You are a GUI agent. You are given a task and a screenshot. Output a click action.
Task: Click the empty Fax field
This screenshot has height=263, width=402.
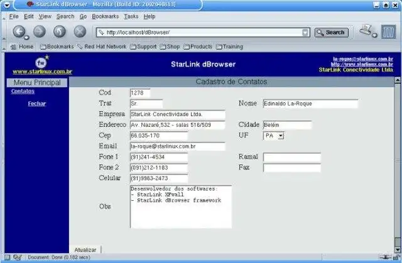[292, 168]
